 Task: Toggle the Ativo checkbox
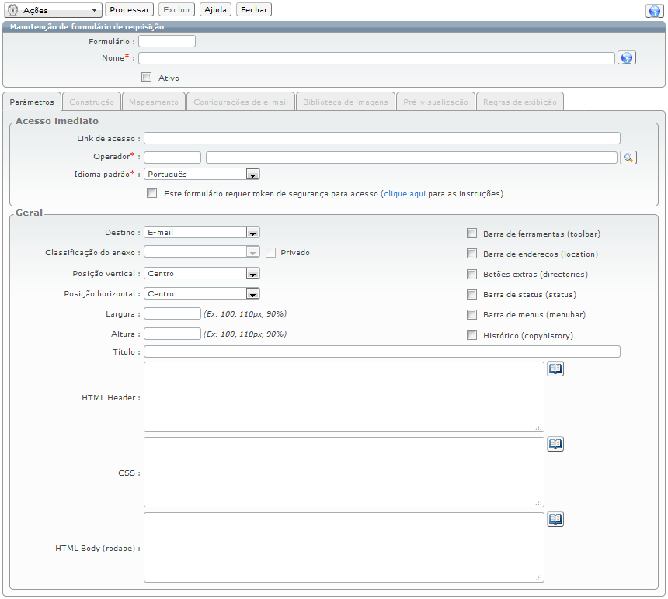point(147,77)
